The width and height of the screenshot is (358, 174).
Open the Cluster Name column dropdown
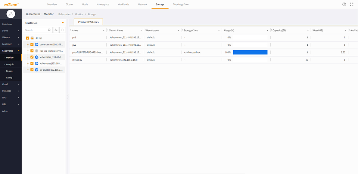tap(141, 30)
